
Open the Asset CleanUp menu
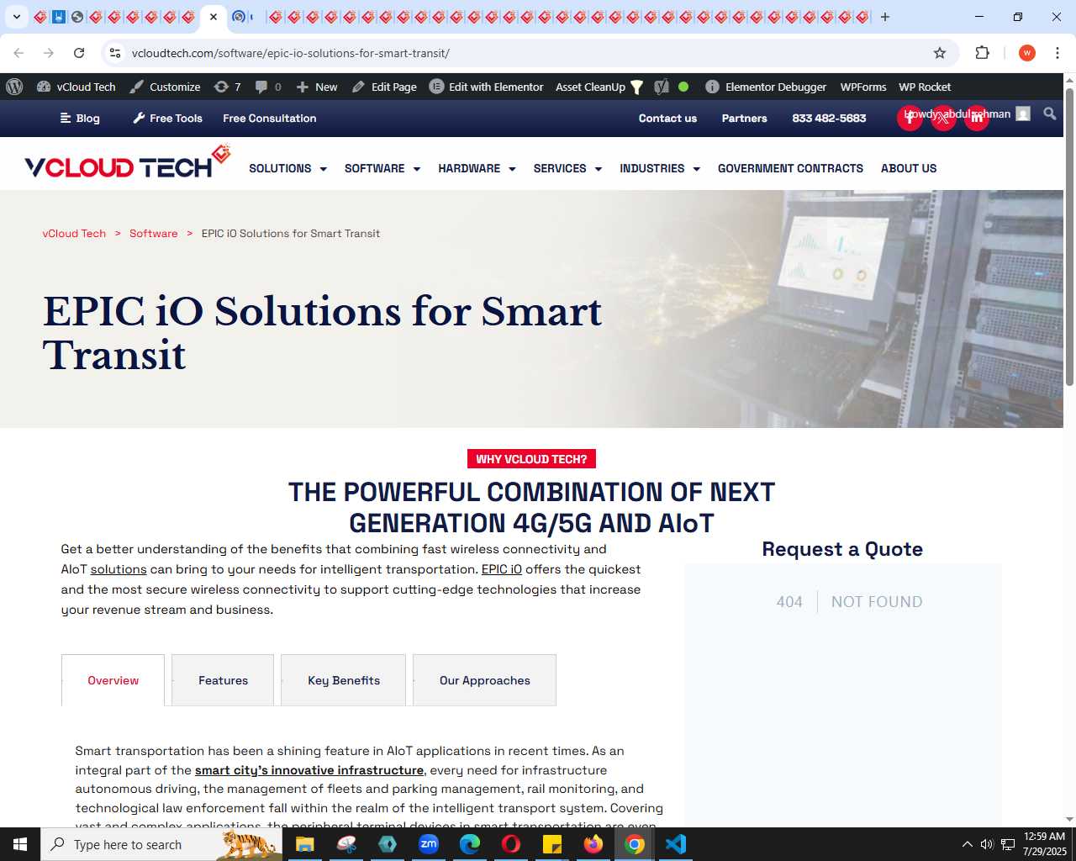coord(599,87)
